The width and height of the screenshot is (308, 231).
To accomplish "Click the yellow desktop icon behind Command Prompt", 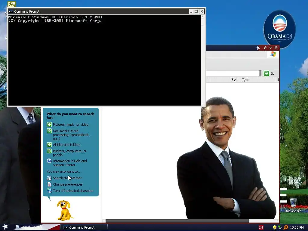I will click(12, 4).
